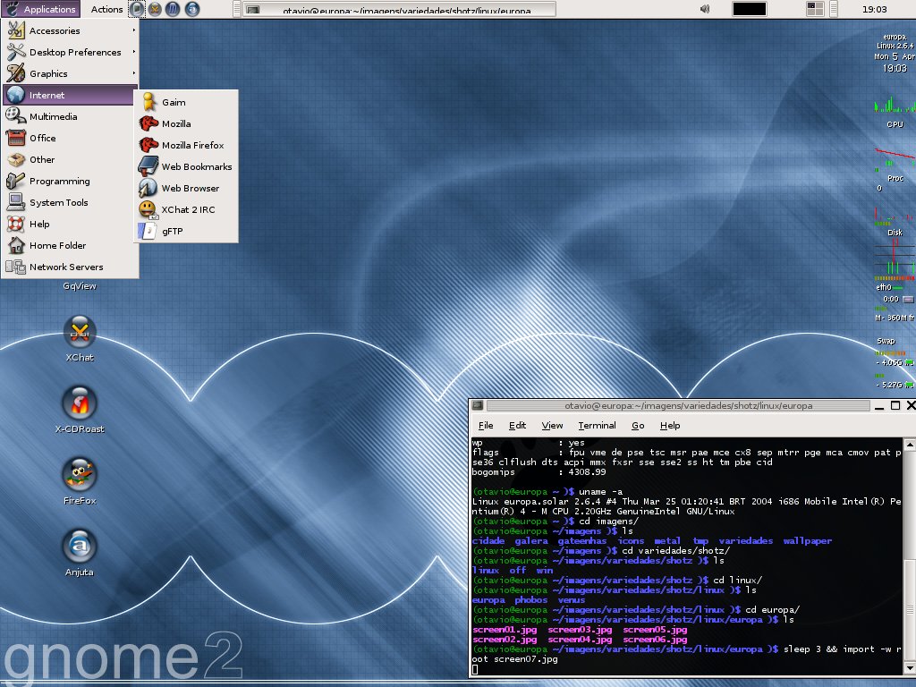
Task: Open the terminal Help menu
Action: tap(670, 425)
